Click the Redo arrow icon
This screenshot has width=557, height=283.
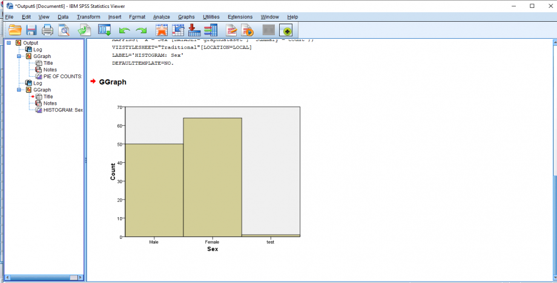[141, 30]
